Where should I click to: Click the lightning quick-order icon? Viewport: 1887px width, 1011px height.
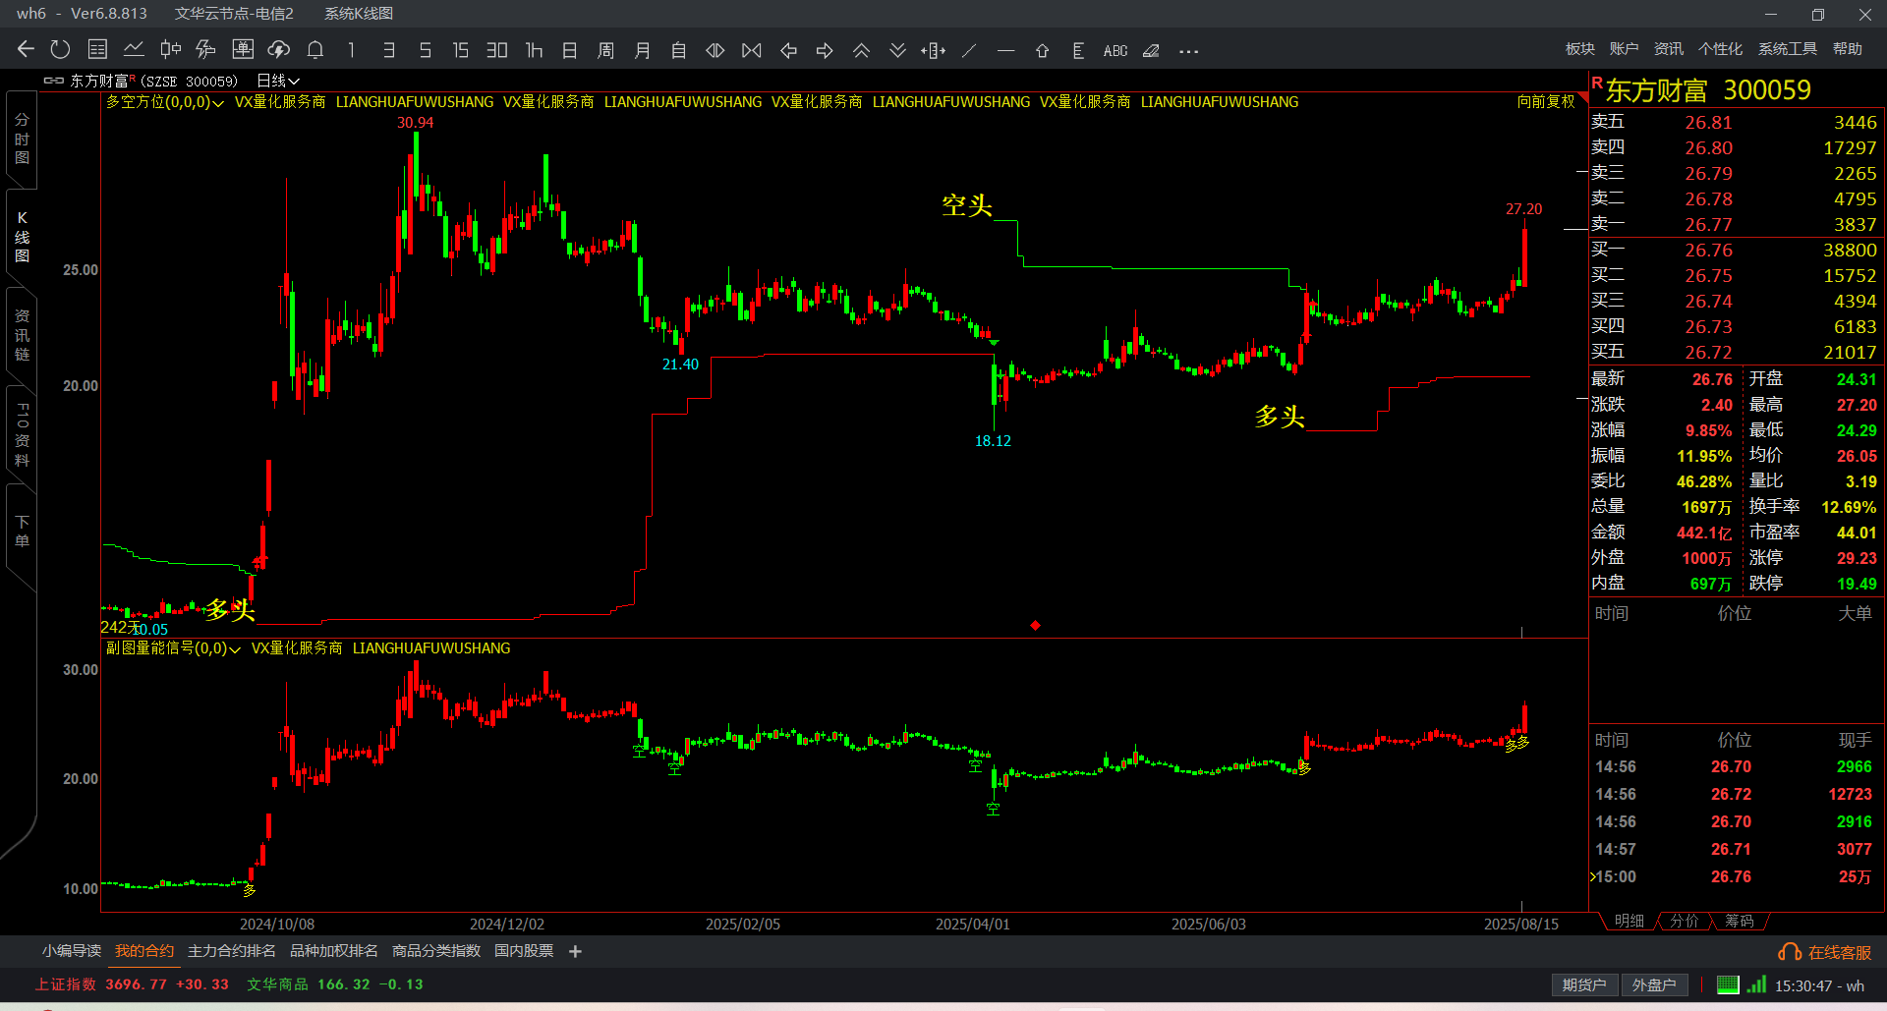(x=205, y=49)
